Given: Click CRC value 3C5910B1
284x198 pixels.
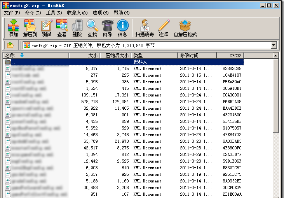Looking at the screenshot, I should pos(232,88).
